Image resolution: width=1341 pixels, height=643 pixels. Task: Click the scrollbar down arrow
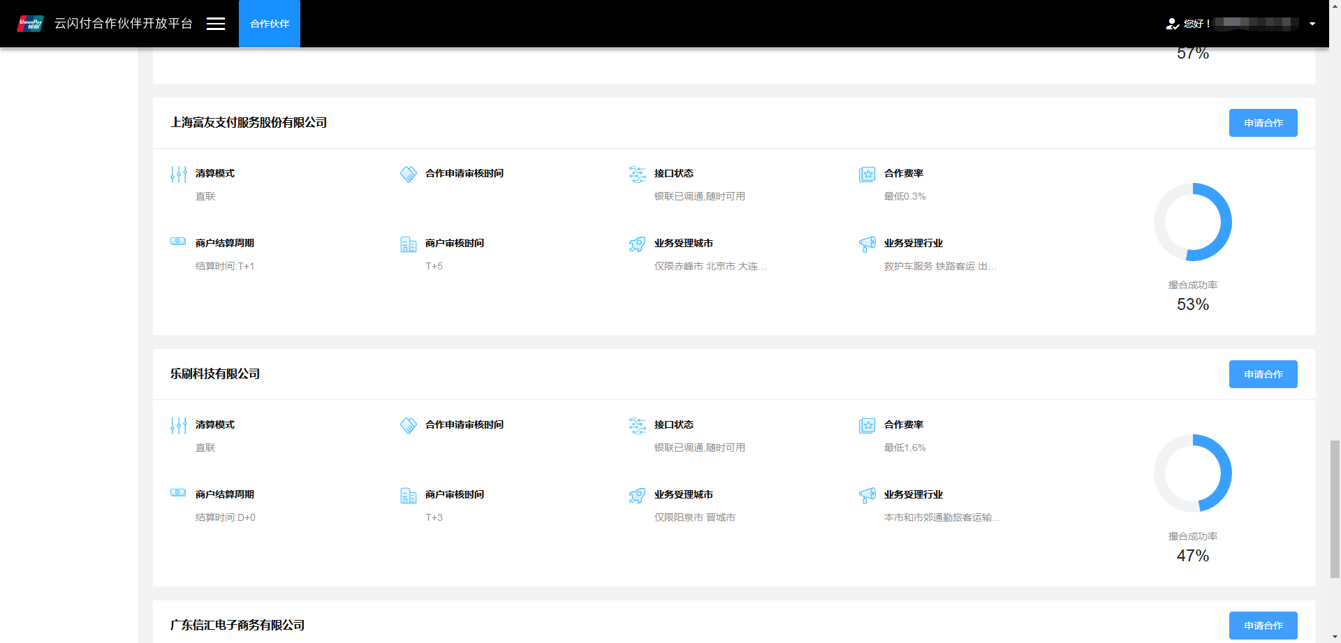[1335, 637]
